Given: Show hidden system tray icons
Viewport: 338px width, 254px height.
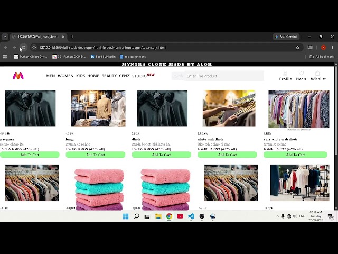Looking at the screenshot, I should click(x=277, y=216).
